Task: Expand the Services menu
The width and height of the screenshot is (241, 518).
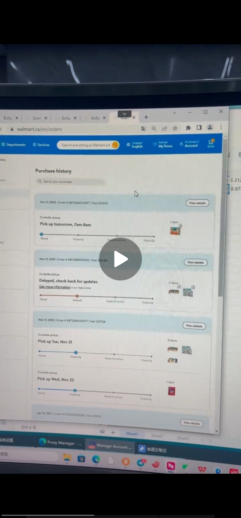Action: pyautogui.click(x=41, y=145)
